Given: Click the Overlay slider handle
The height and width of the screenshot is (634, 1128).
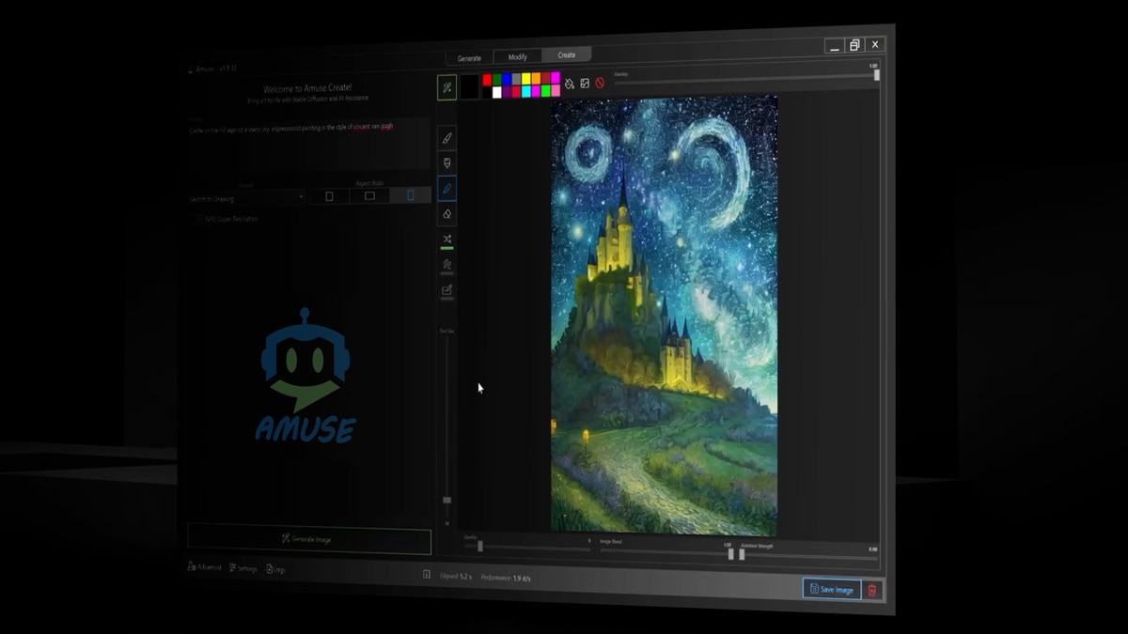Looking at the screenshot, I should pos(876,75).
